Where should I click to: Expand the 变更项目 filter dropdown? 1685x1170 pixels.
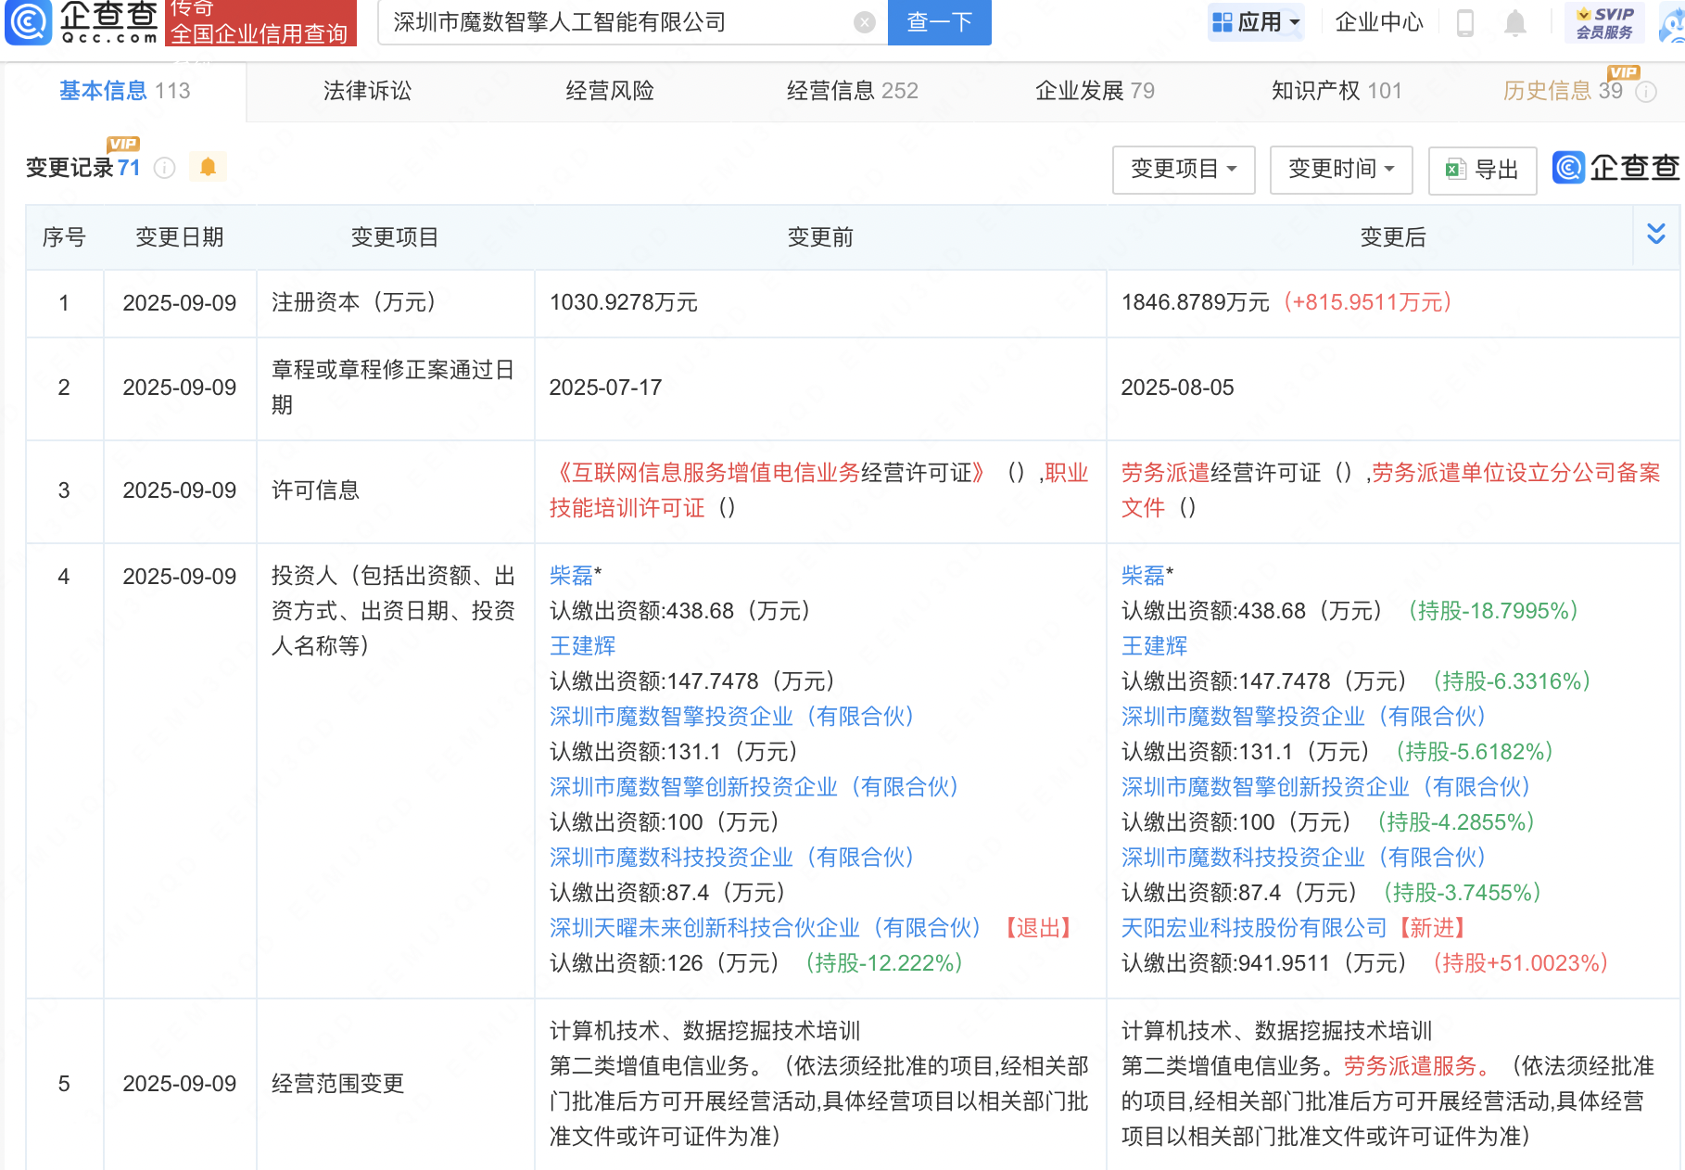(1183, 169)
